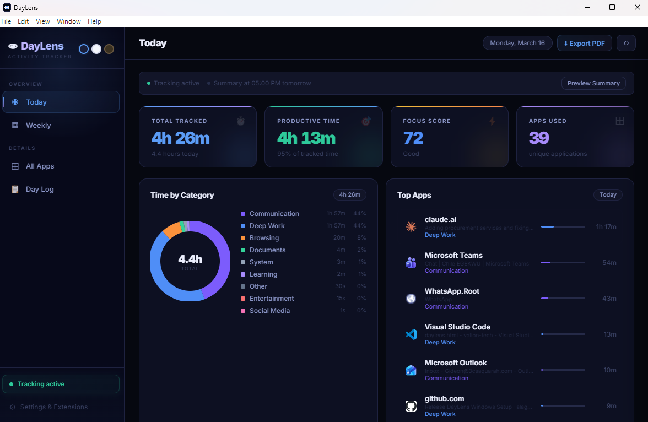Click the Deep Work category legend row

click(303, 226)
